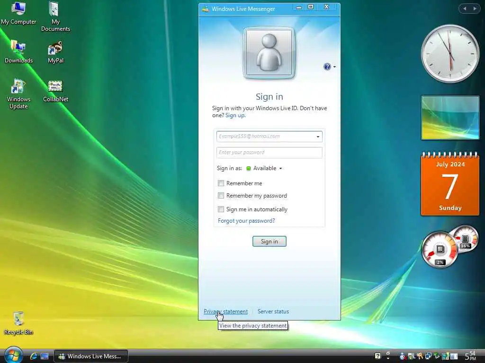Maximize the Messenger window
This screenshot has height=363, width=485.
(x=311, y=7)
